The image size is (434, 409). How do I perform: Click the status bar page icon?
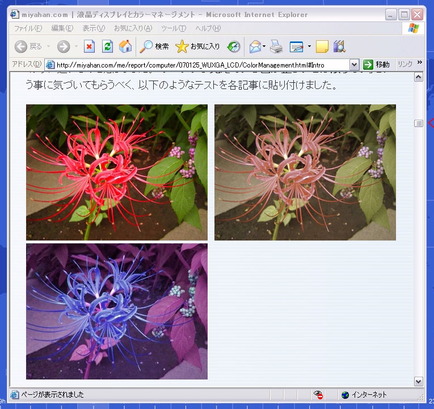tap(15, 395)
